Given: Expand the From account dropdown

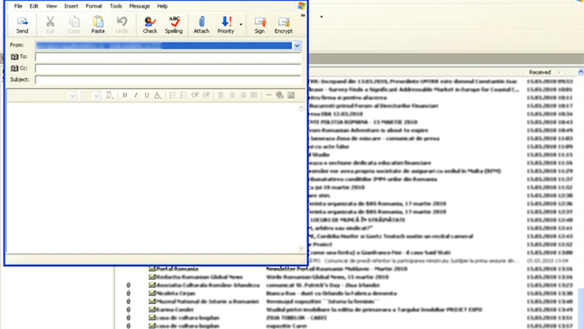Looking at the screenshot, I should [x=297, y=46].
